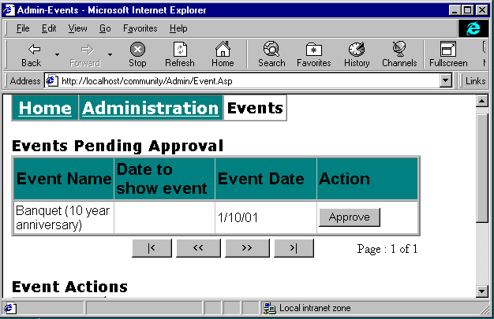Open the Search toolbar icon
This screenshot has width=494, height=319.
[271, 49]
